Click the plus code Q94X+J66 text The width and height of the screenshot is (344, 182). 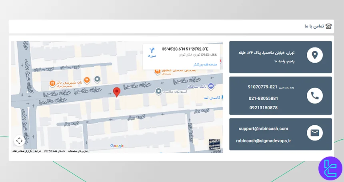209,55
